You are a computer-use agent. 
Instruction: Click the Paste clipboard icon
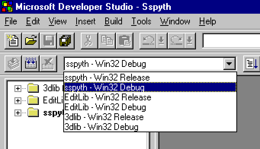tap(125, 41)
